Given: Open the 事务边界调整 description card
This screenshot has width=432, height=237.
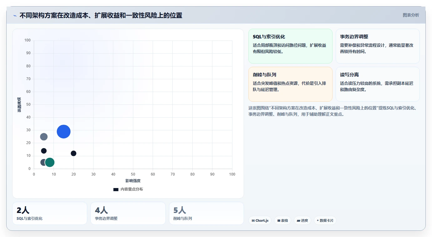Looking at the screenshot, I should [378, 46].
